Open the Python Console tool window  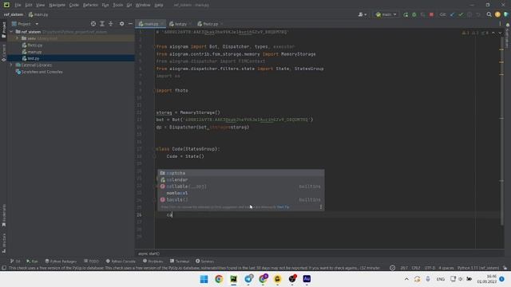coord(121,261)
